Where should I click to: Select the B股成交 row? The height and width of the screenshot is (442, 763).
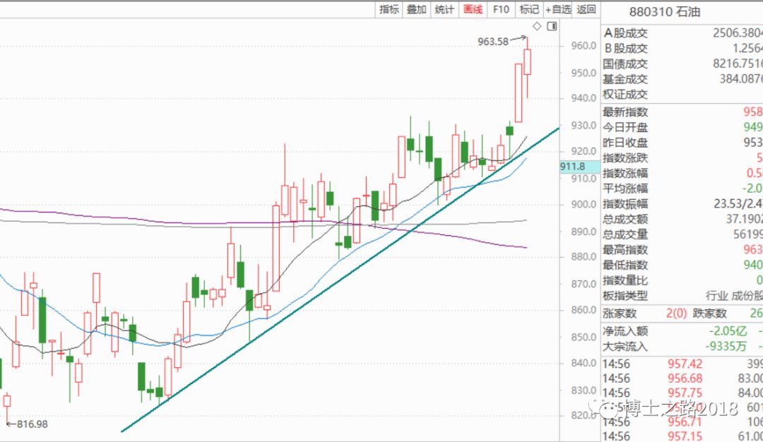pos(682,48)
